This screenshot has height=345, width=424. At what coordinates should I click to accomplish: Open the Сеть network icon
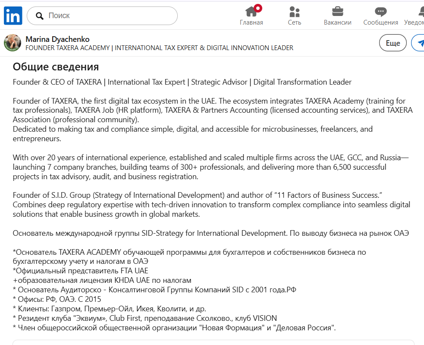pos(295,12)
